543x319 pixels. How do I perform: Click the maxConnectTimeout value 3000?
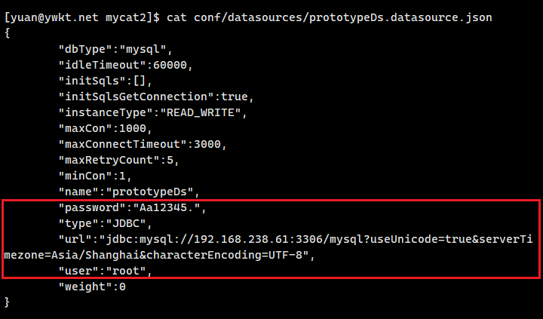(x=209, y=144)
